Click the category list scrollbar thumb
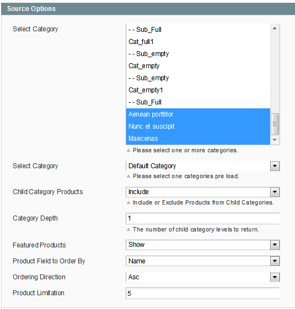Image resolution: width=295 pixels, height=309 pixels. point(275,124)
